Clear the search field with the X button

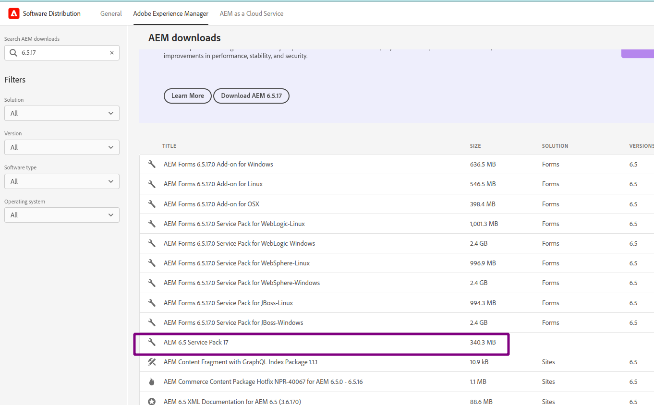[111, 52]
